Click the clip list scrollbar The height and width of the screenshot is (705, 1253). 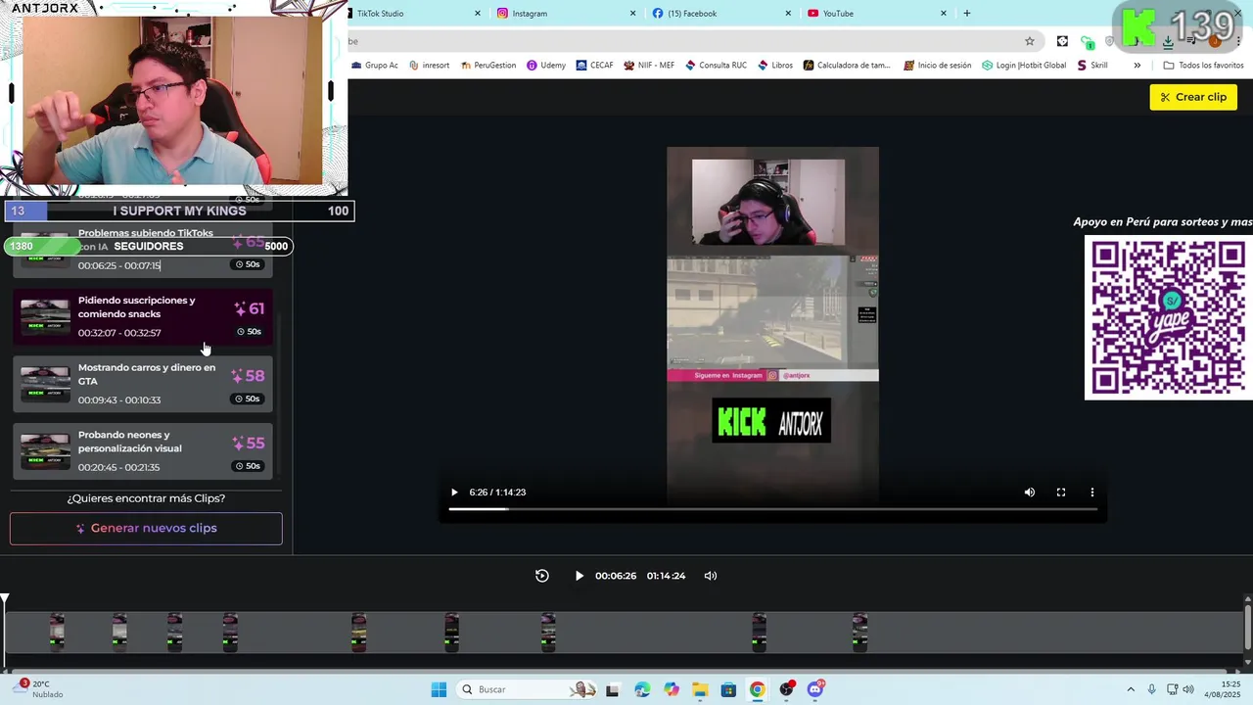(279, 392)
